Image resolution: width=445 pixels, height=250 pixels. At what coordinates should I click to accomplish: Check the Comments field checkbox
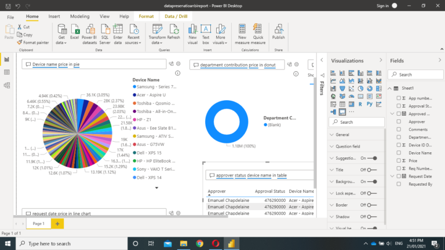[x=399, y=129]
